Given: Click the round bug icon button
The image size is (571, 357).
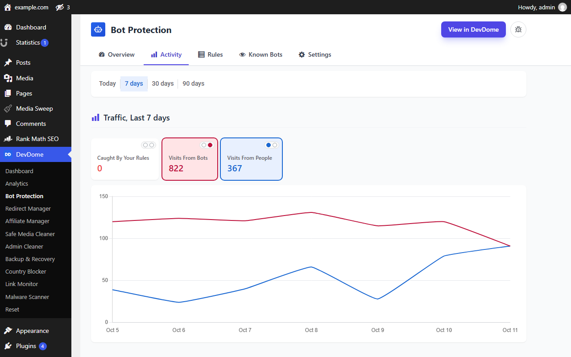Looking at the screenshot, I should click(x=518, y=29).
